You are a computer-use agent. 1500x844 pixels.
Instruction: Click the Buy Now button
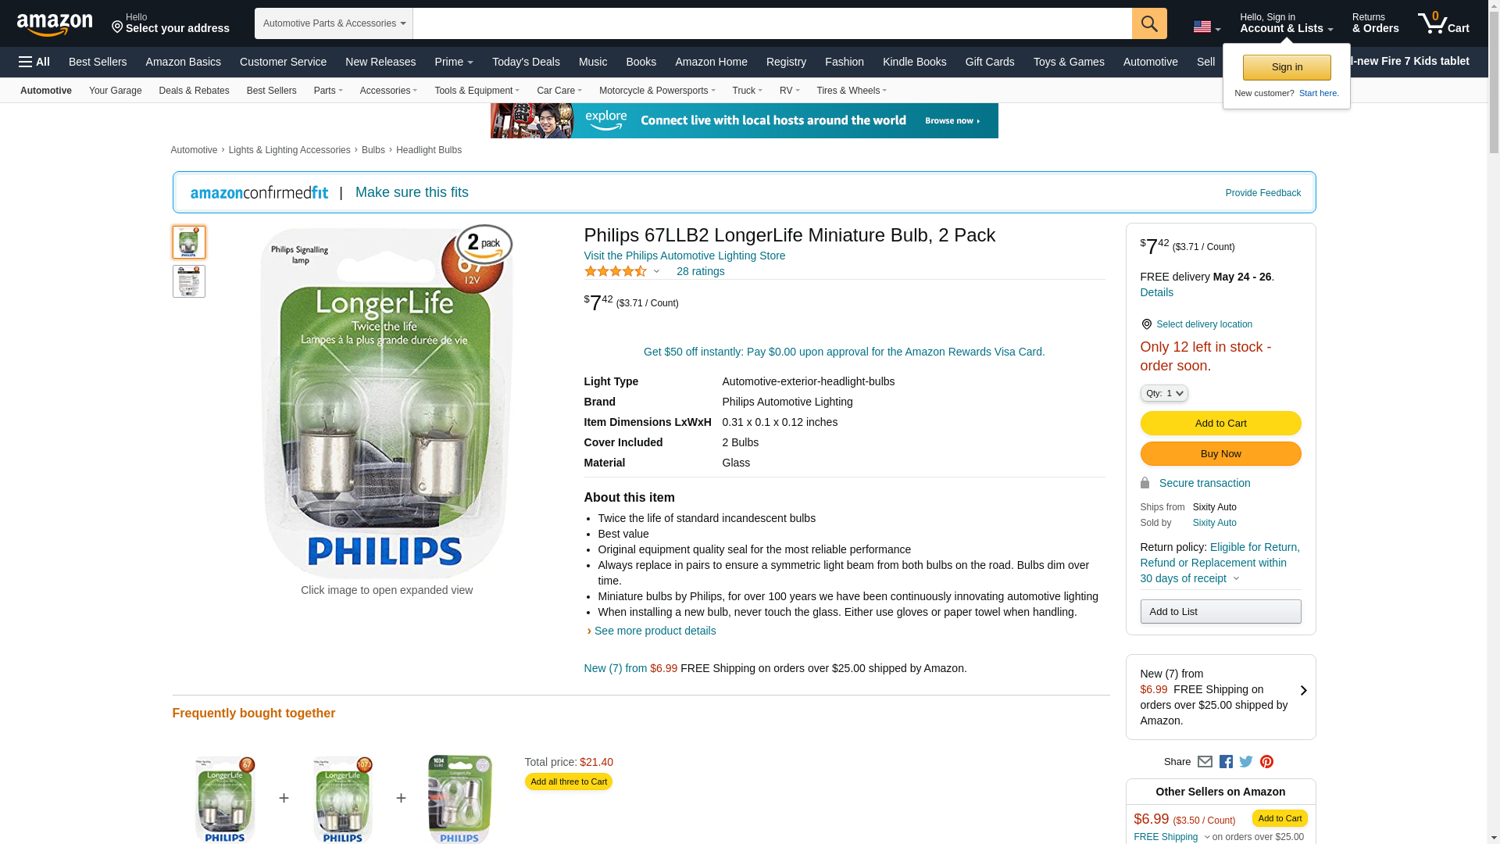click(1220, 454)
